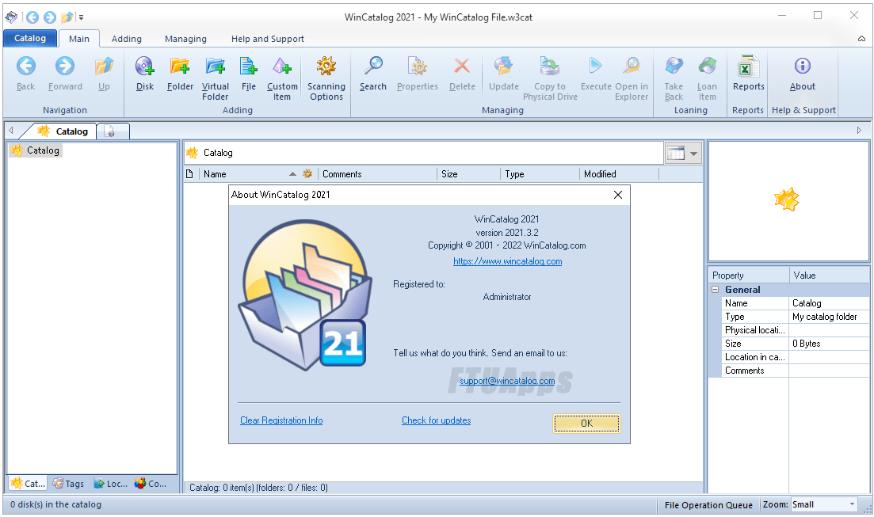Click Clear Registration Info link
The height and width of the screenshot is (517, 874).
pyautogui.click(x=281, y=420)
